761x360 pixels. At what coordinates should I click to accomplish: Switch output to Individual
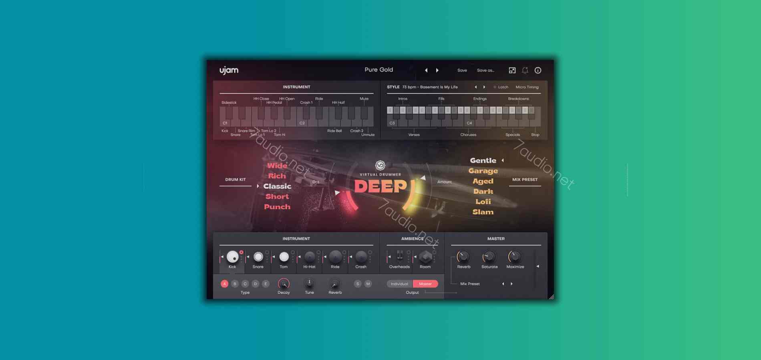pos(399,284)
